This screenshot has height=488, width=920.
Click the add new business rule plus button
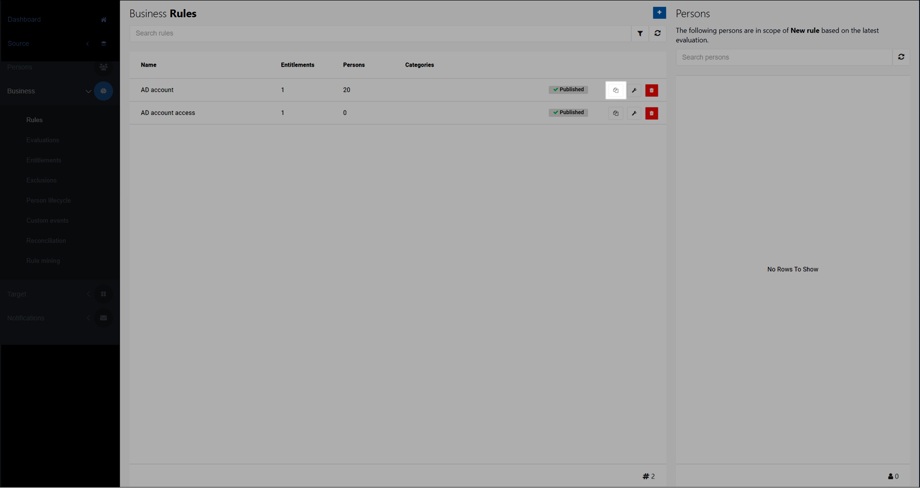coord(659,13)
